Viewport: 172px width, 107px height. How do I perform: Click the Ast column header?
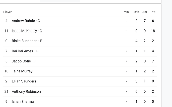click(145, 12)
